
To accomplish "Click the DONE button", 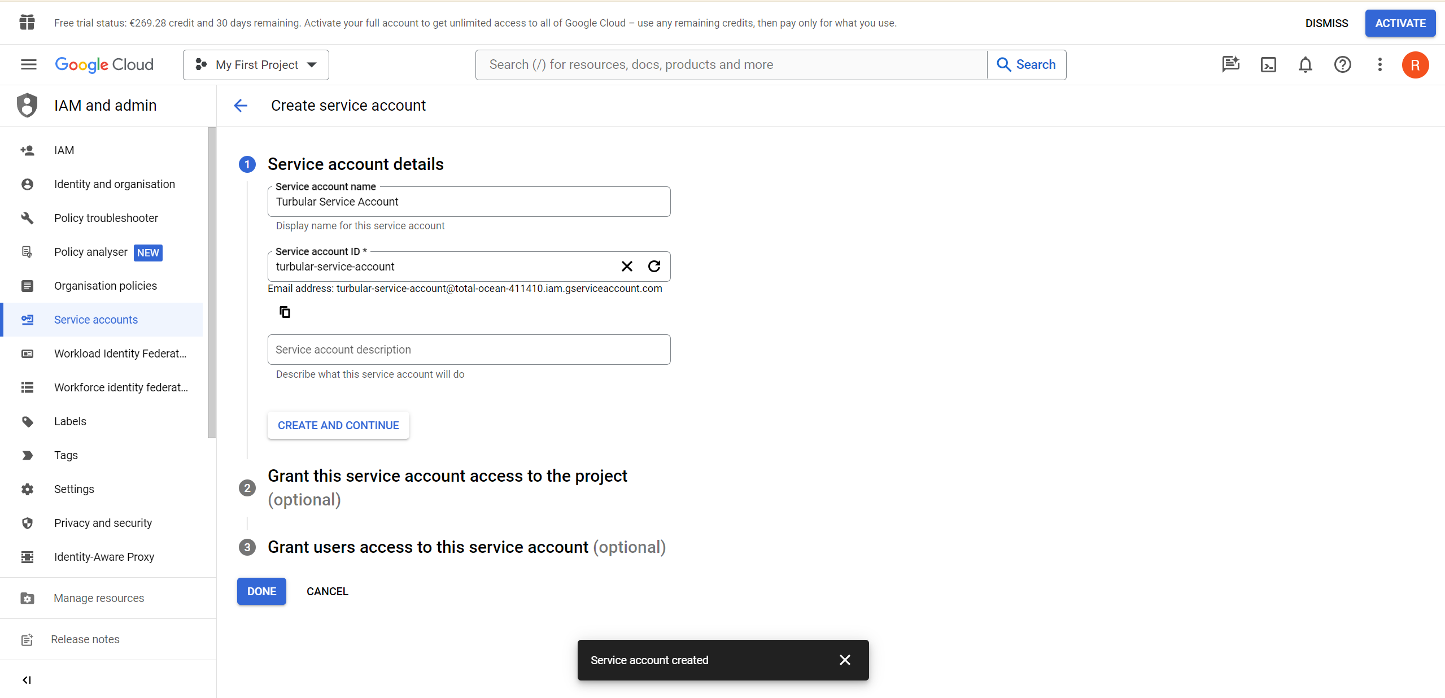I will click(263, 591).
